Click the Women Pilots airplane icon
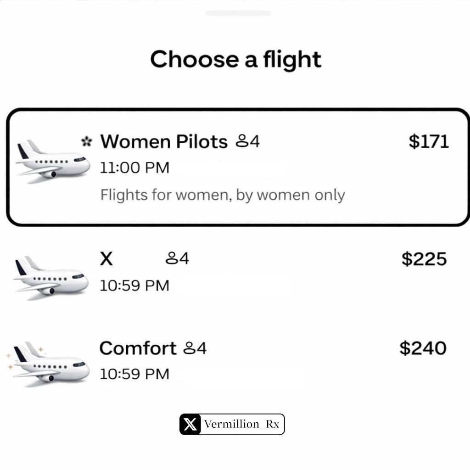 point(53,162)
